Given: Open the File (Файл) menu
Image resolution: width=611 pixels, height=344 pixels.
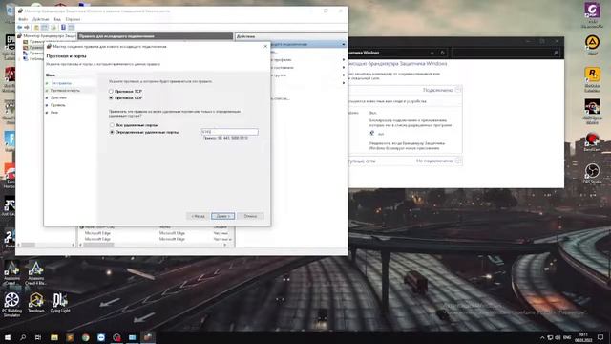Looking at the screenshot, I should pyautogui.click(x=23, y=19).
